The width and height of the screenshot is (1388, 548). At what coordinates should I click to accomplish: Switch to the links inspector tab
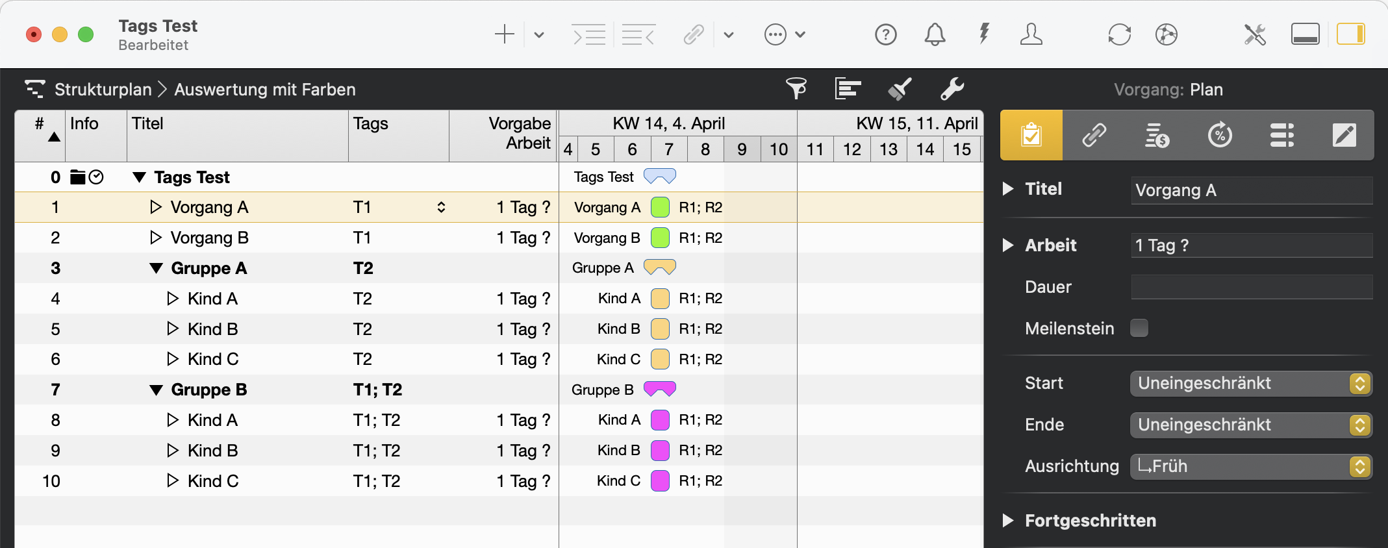[1094, 135]
